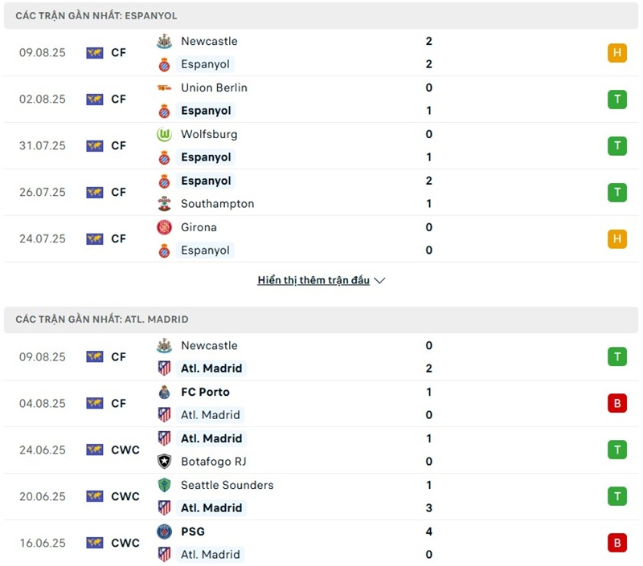Click the Wolfsburg club logo
This screenshot has height=566, width=643.
point(164,134)
